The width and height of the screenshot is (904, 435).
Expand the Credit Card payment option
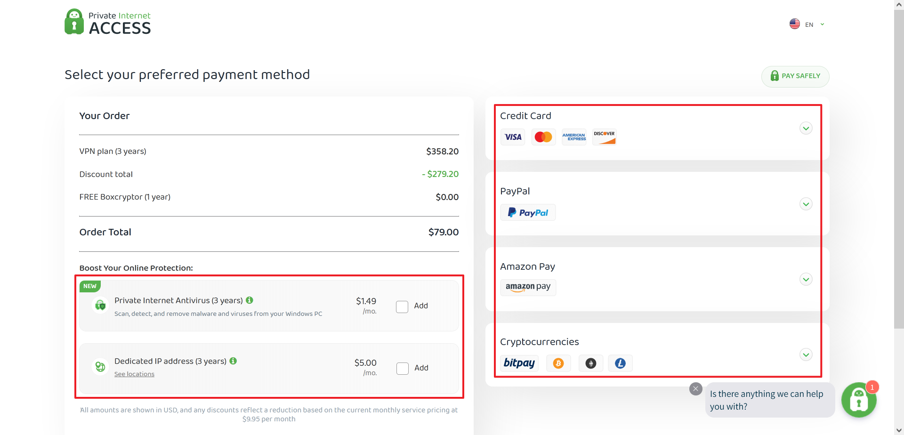[x=806, y=129]
